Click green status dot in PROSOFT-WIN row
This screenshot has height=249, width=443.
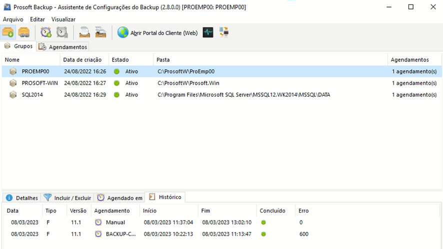point(116,83)
